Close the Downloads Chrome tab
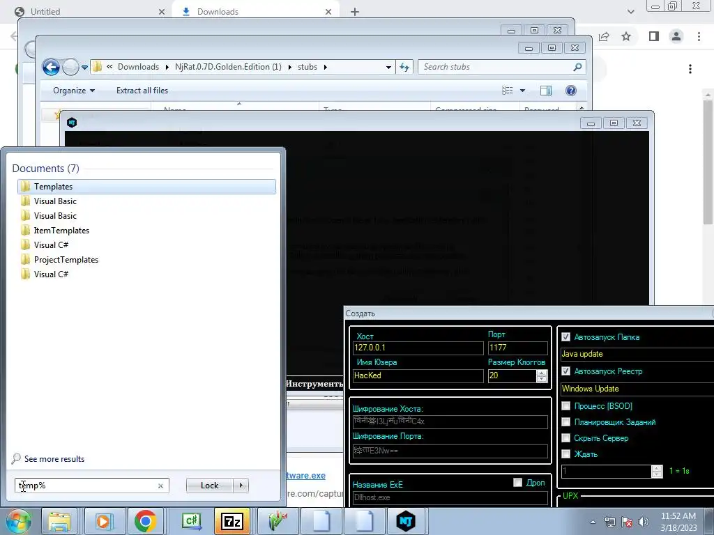 (328, 12)
